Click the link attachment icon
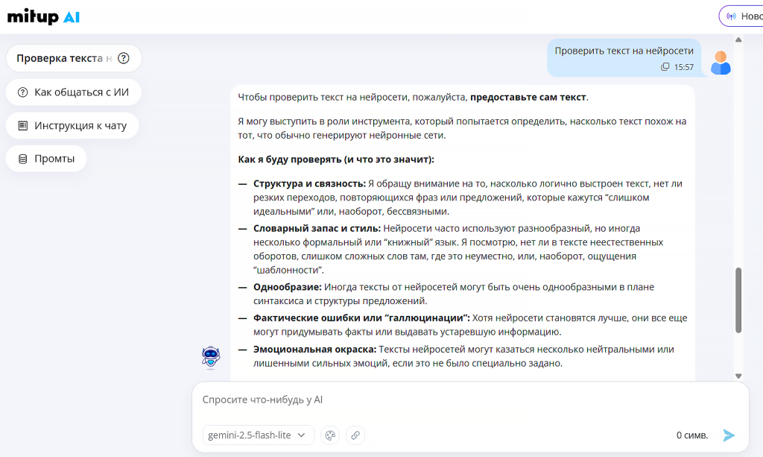The width and height of the screenshot is (763, 457). (355, 435)
